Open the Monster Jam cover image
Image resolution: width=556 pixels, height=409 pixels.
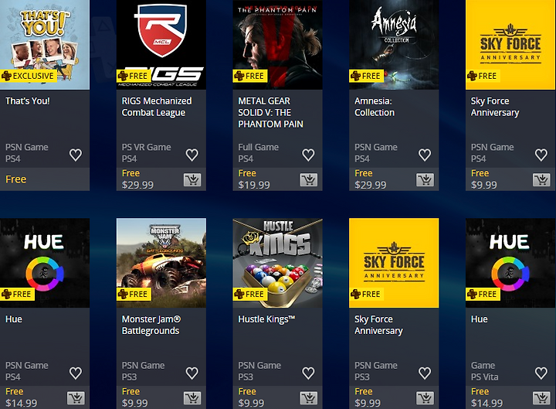[161, 263]
